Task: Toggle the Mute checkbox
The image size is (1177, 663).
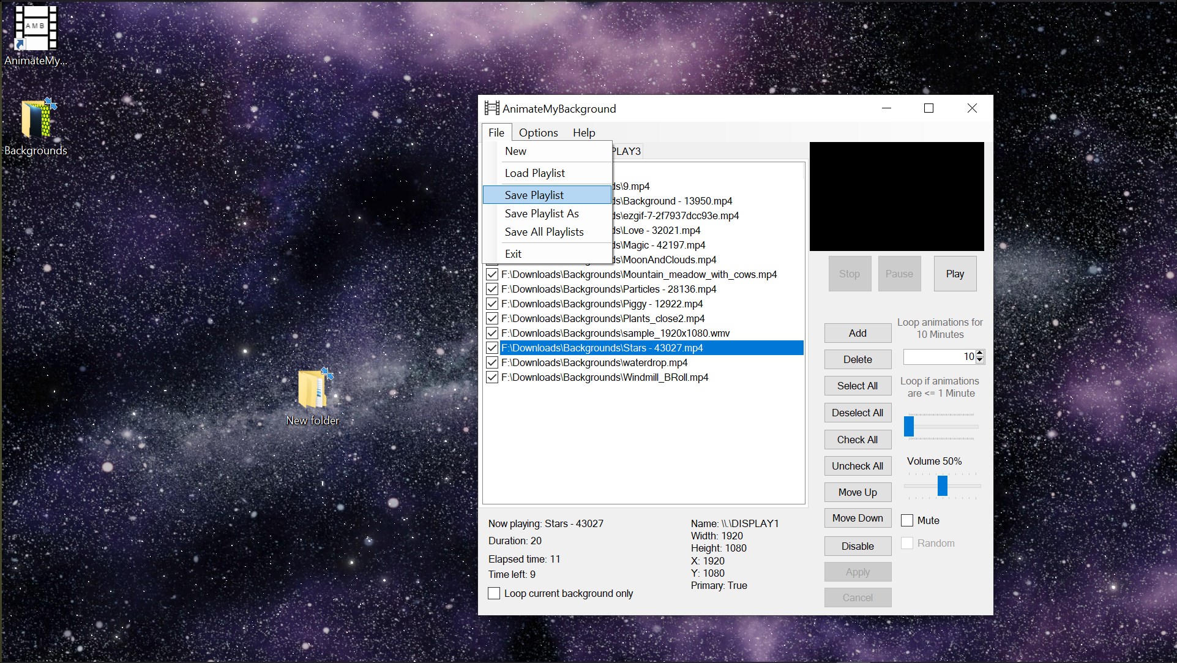Action: pyautogui.click(x=907, y=520)
